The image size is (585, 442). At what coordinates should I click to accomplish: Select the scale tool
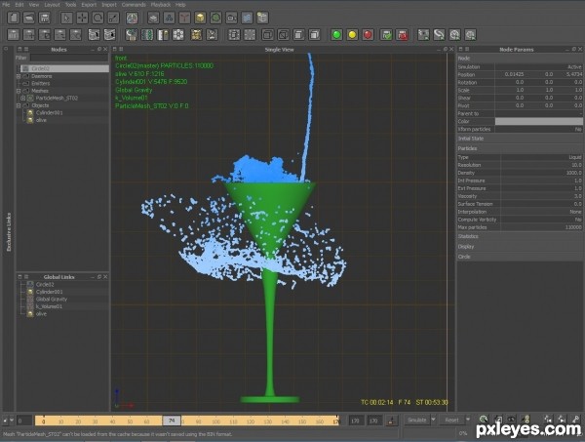[x=113, y=18]
